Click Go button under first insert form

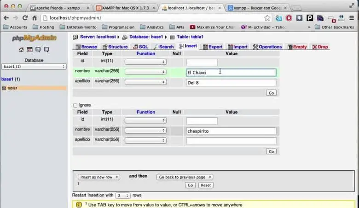[271, 93]
